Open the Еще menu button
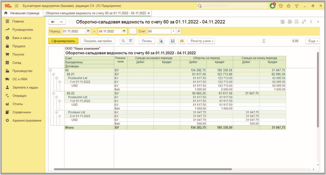This screenshot has width=326, height=175. [x=312, y=41]
